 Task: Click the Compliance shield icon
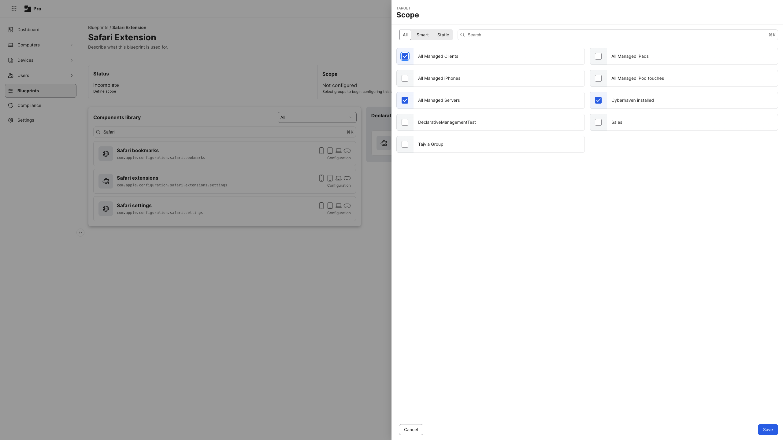(x=11, y=105)
